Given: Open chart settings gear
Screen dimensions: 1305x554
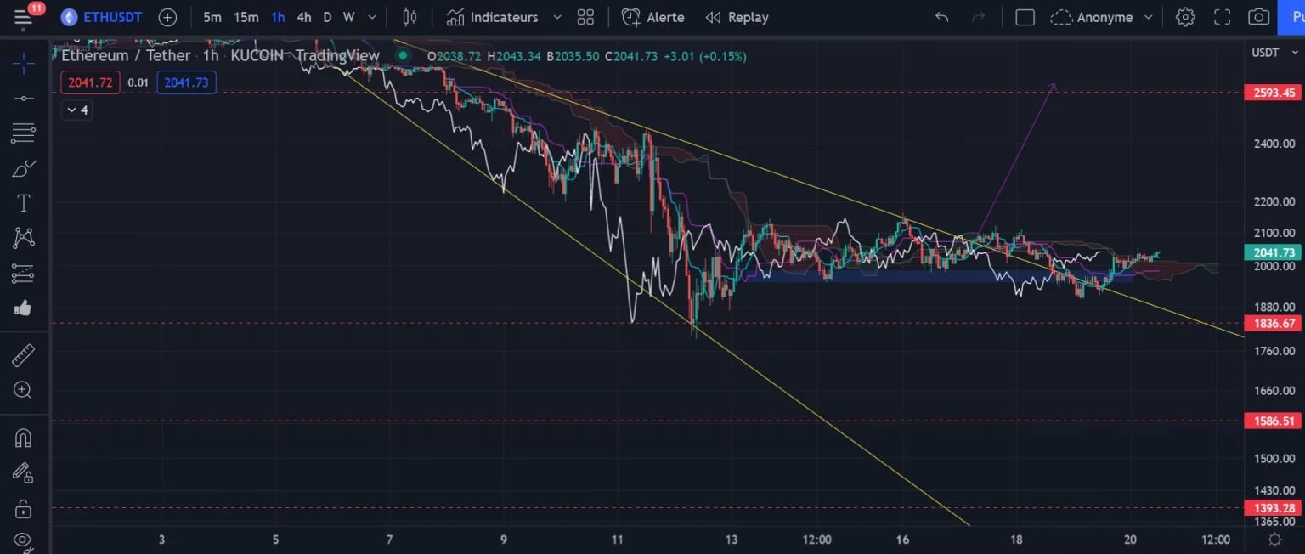Looking at the screenshot, I should (x=1185, y=17).
